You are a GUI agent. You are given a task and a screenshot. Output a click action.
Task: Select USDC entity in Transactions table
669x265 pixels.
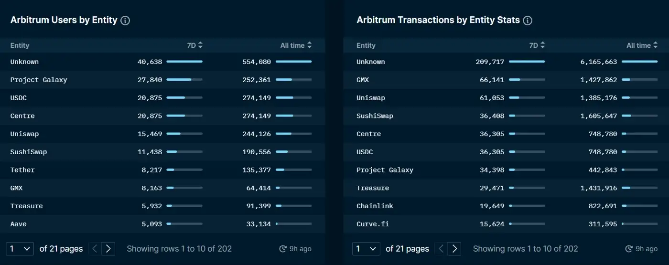coord(365,152)
